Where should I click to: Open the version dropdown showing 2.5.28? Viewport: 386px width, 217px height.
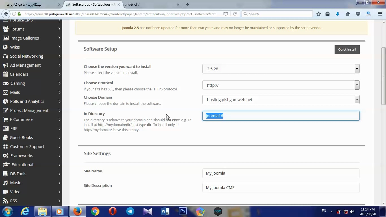(x=281, y=69)
